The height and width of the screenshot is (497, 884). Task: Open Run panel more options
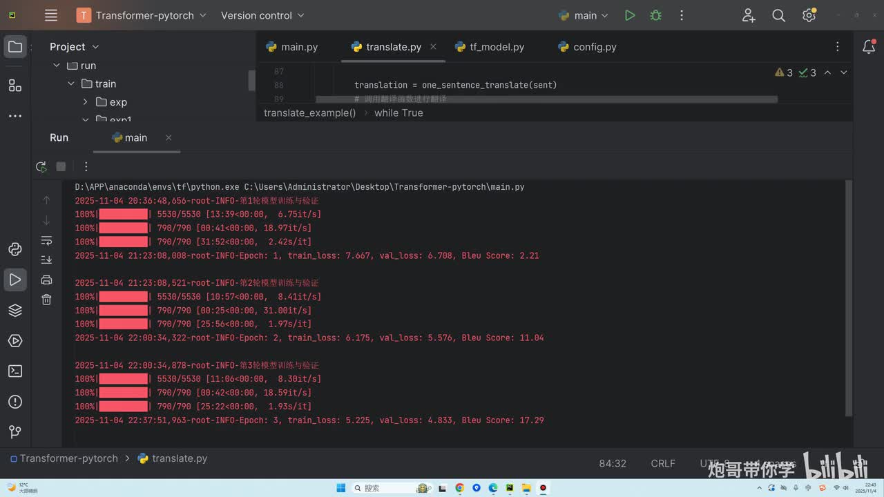pos(86,166)
